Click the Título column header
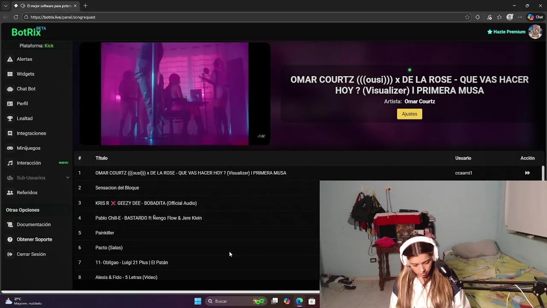547x308 pixels. coord(101,158)
